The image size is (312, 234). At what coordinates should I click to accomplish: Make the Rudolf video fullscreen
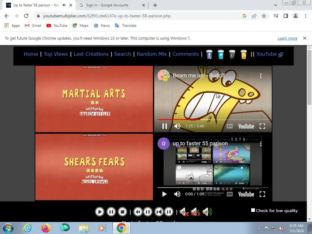[x=262, y=126]
